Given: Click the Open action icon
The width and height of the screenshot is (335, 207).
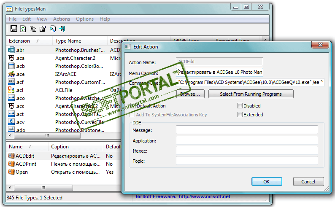Looking at the screenshot, I should coord(11,172).
